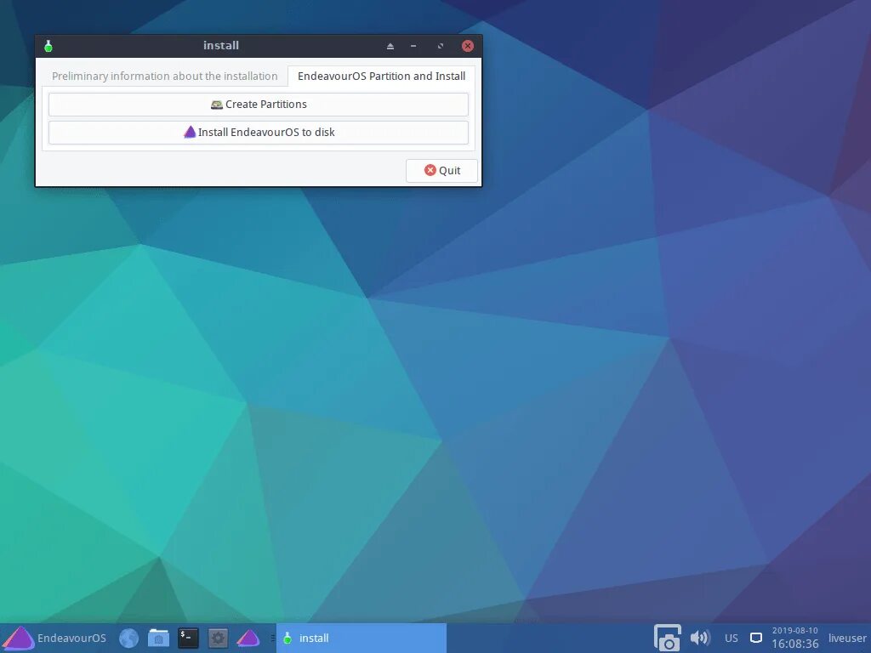This screenshot has width=871, height=653.
Task: Switch US keyboard layout indicator
Action: click(x=732, y=638)
